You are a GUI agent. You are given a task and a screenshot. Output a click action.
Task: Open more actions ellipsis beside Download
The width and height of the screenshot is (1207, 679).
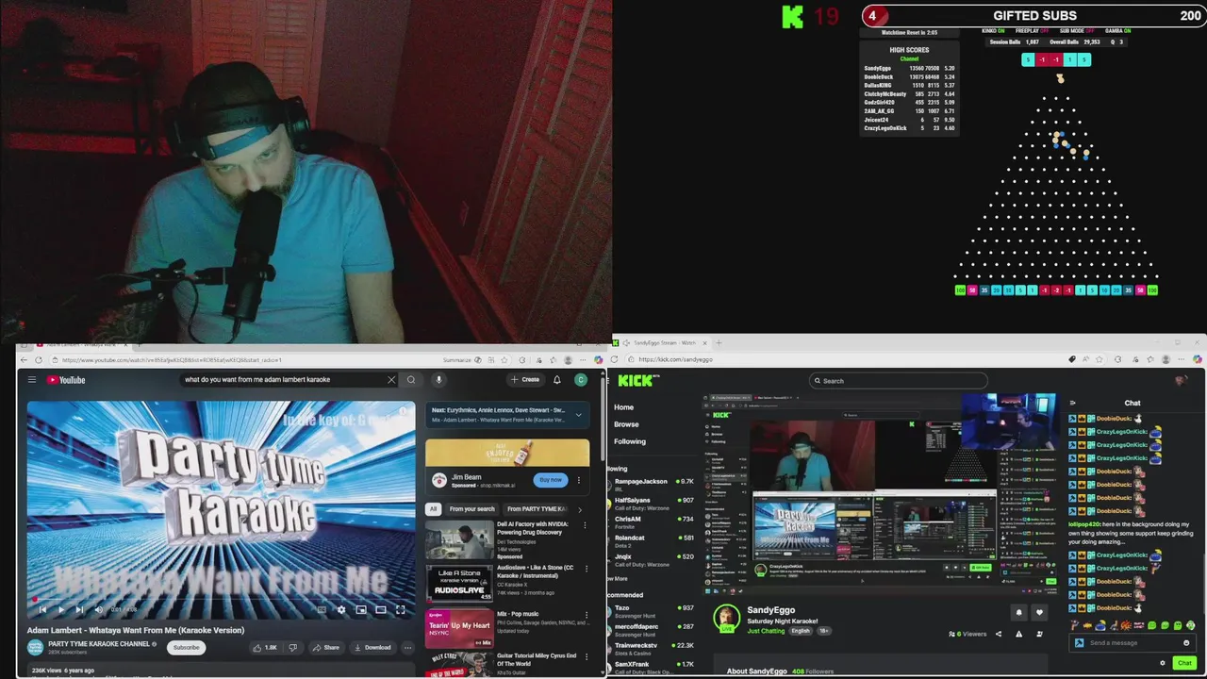click(407, 648)
